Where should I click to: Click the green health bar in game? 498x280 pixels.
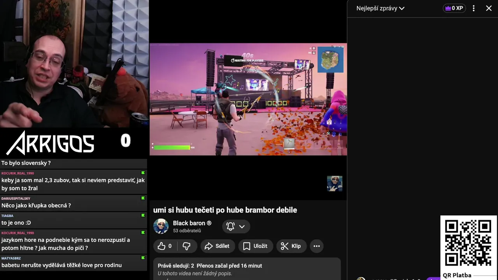tap(172, 147)
